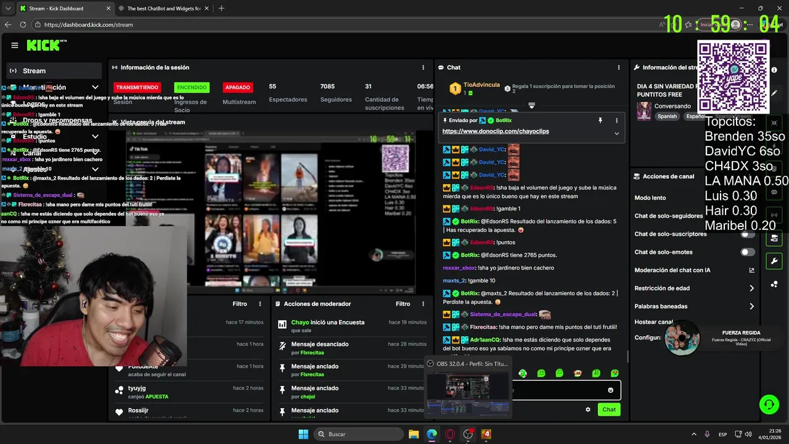
Task: Click the chat panel scrollbar
Action: click(627, 355)
